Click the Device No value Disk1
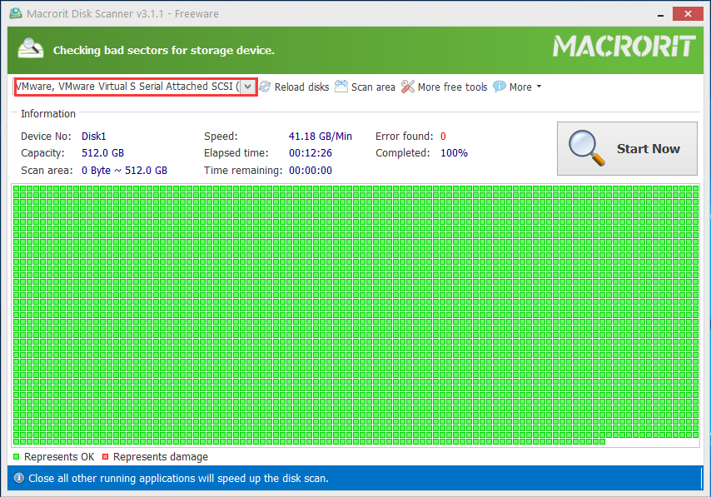The image size is (711, 497). coord(94,136)
